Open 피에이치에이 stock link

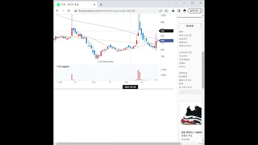click(x=185, y=46)
